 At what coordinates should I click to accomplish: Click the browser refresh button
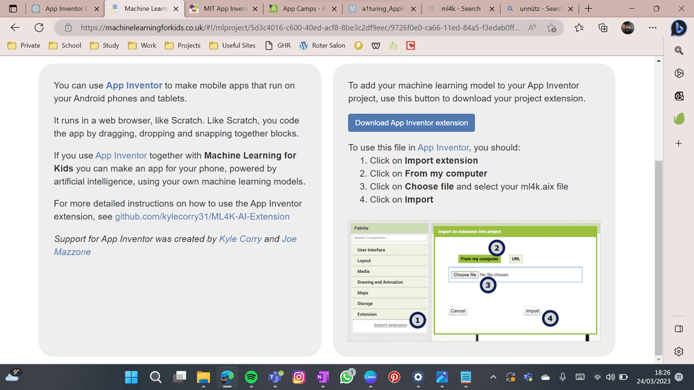(x=39, y=28)
